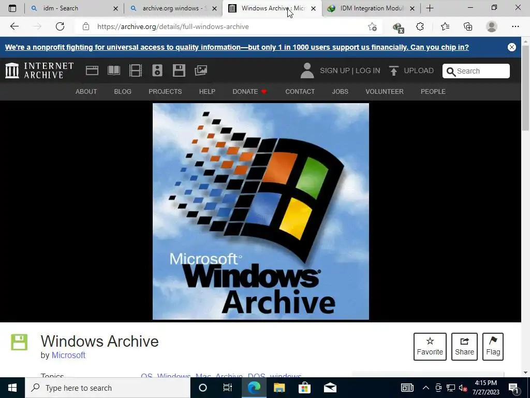Open the Collections icon
Viewport: 530px width, 398px height.
[x=468, y=26]
